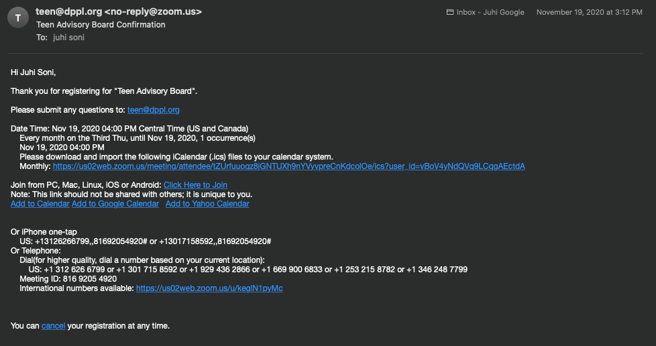The width and height of the screenshot is (656, 346).
Task: Select Add to Calendar link
Action: (40, 204)
